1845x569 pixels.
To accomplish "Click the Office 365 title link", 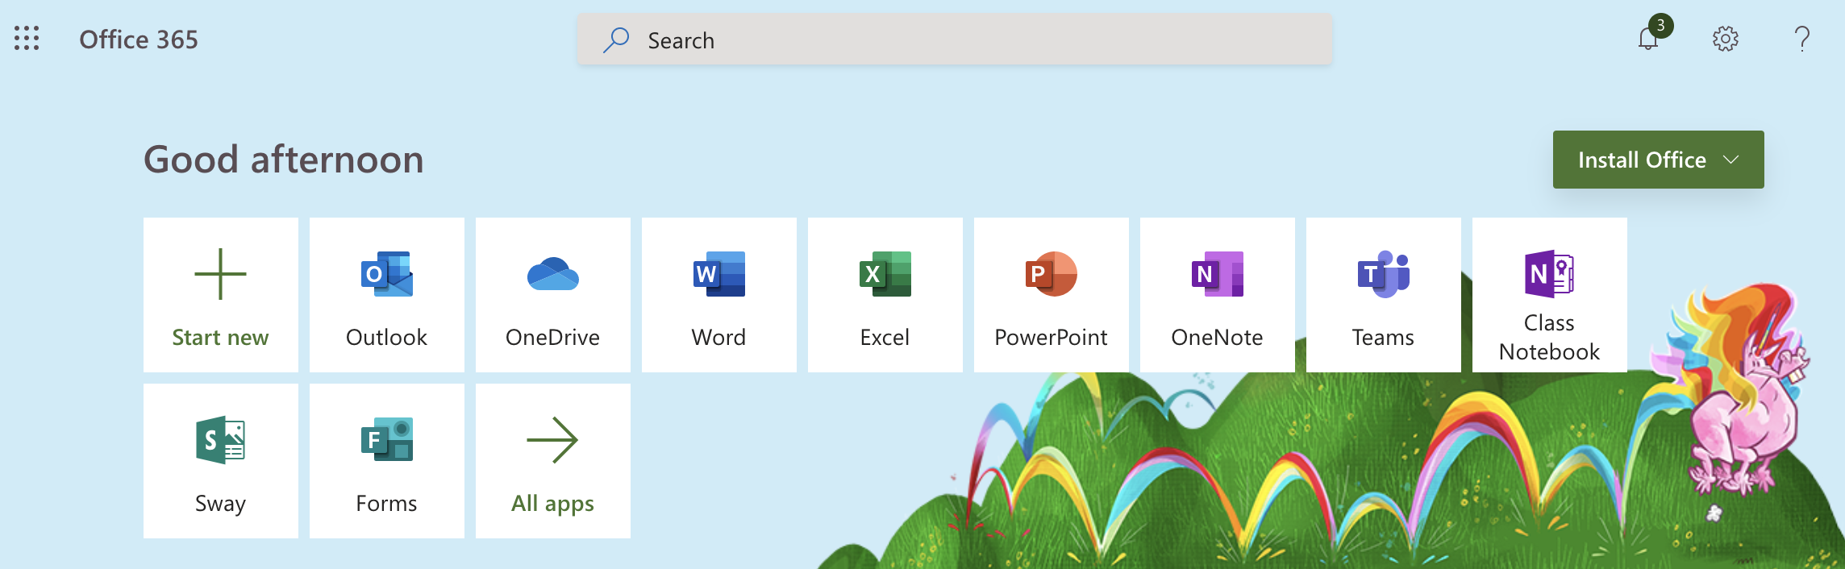I will tap(139, 39).
